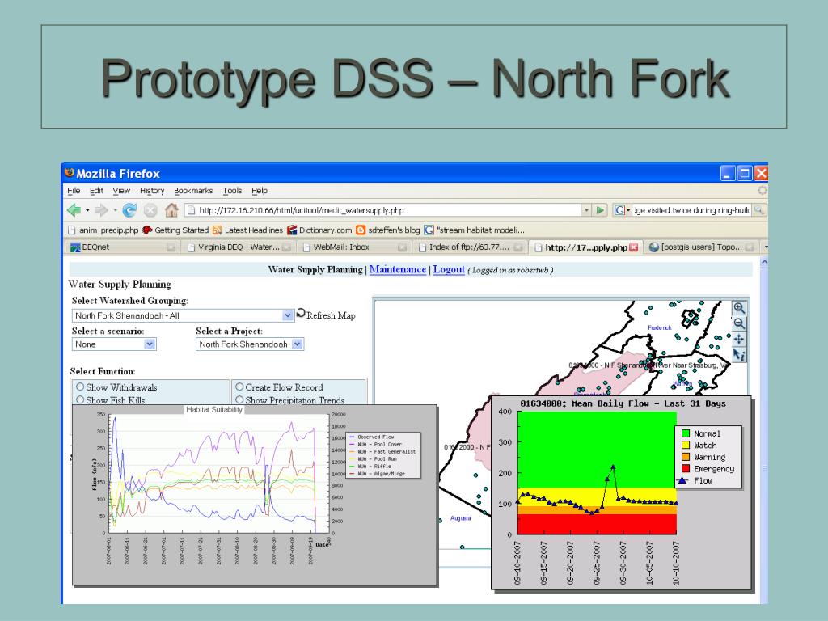Click the green Normal legend swatch
This screenshot has height=621, width=828.
tap(684, 433)
